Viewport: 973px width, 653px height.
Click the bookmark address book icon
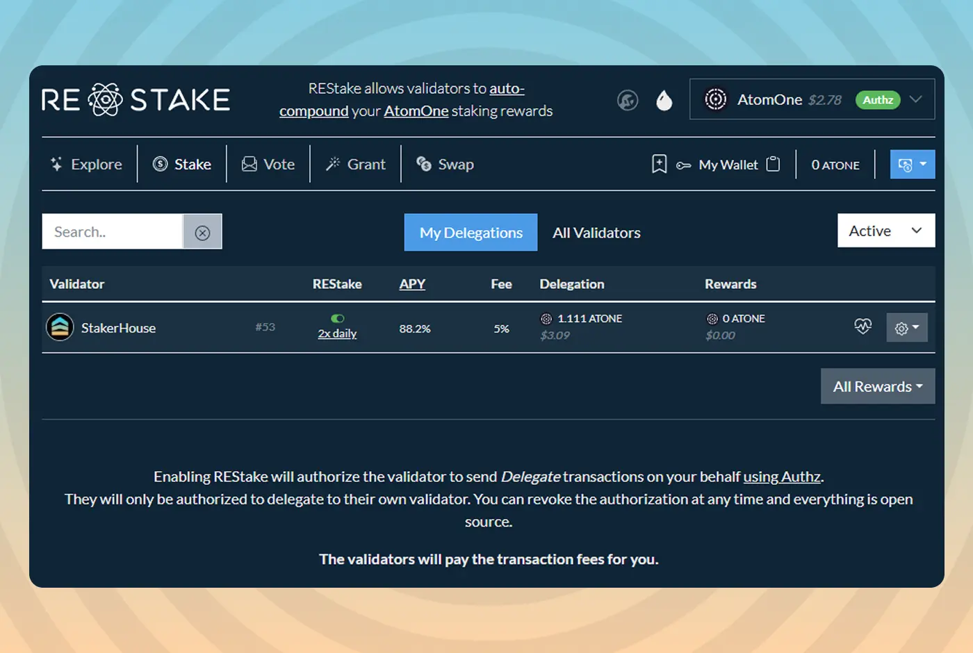click(x=659, y=164)
